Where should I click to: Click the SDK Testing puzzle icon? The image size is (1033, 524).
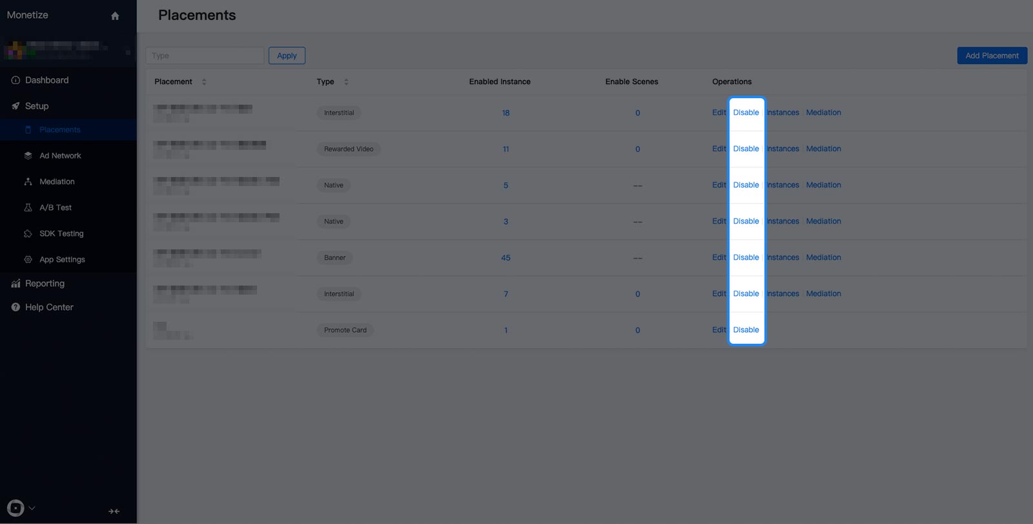click(x=28, y=233)
